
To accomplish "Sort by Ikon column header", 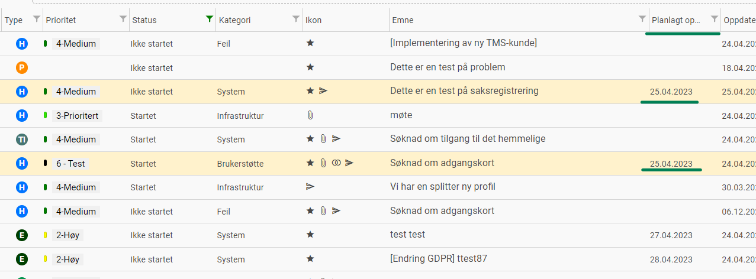I will 314,20.
